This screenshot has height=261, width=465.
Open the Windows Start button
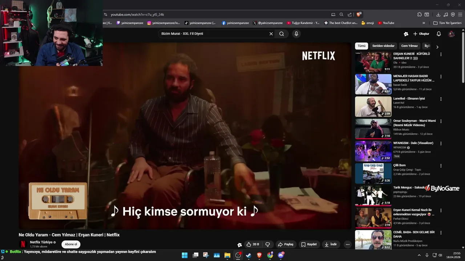point(185,255)
